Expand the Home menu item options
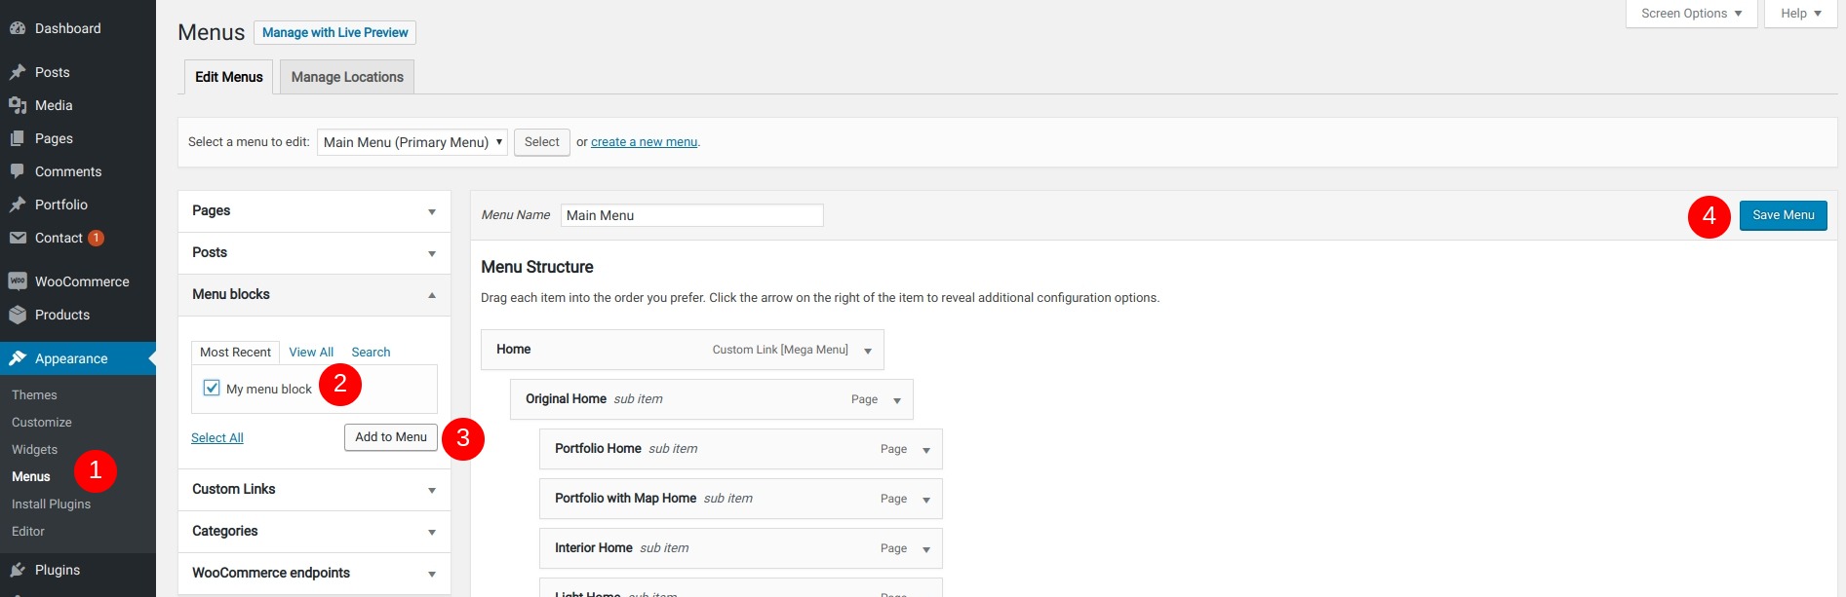Viewport: 1846px width, 597px height. 868,351
